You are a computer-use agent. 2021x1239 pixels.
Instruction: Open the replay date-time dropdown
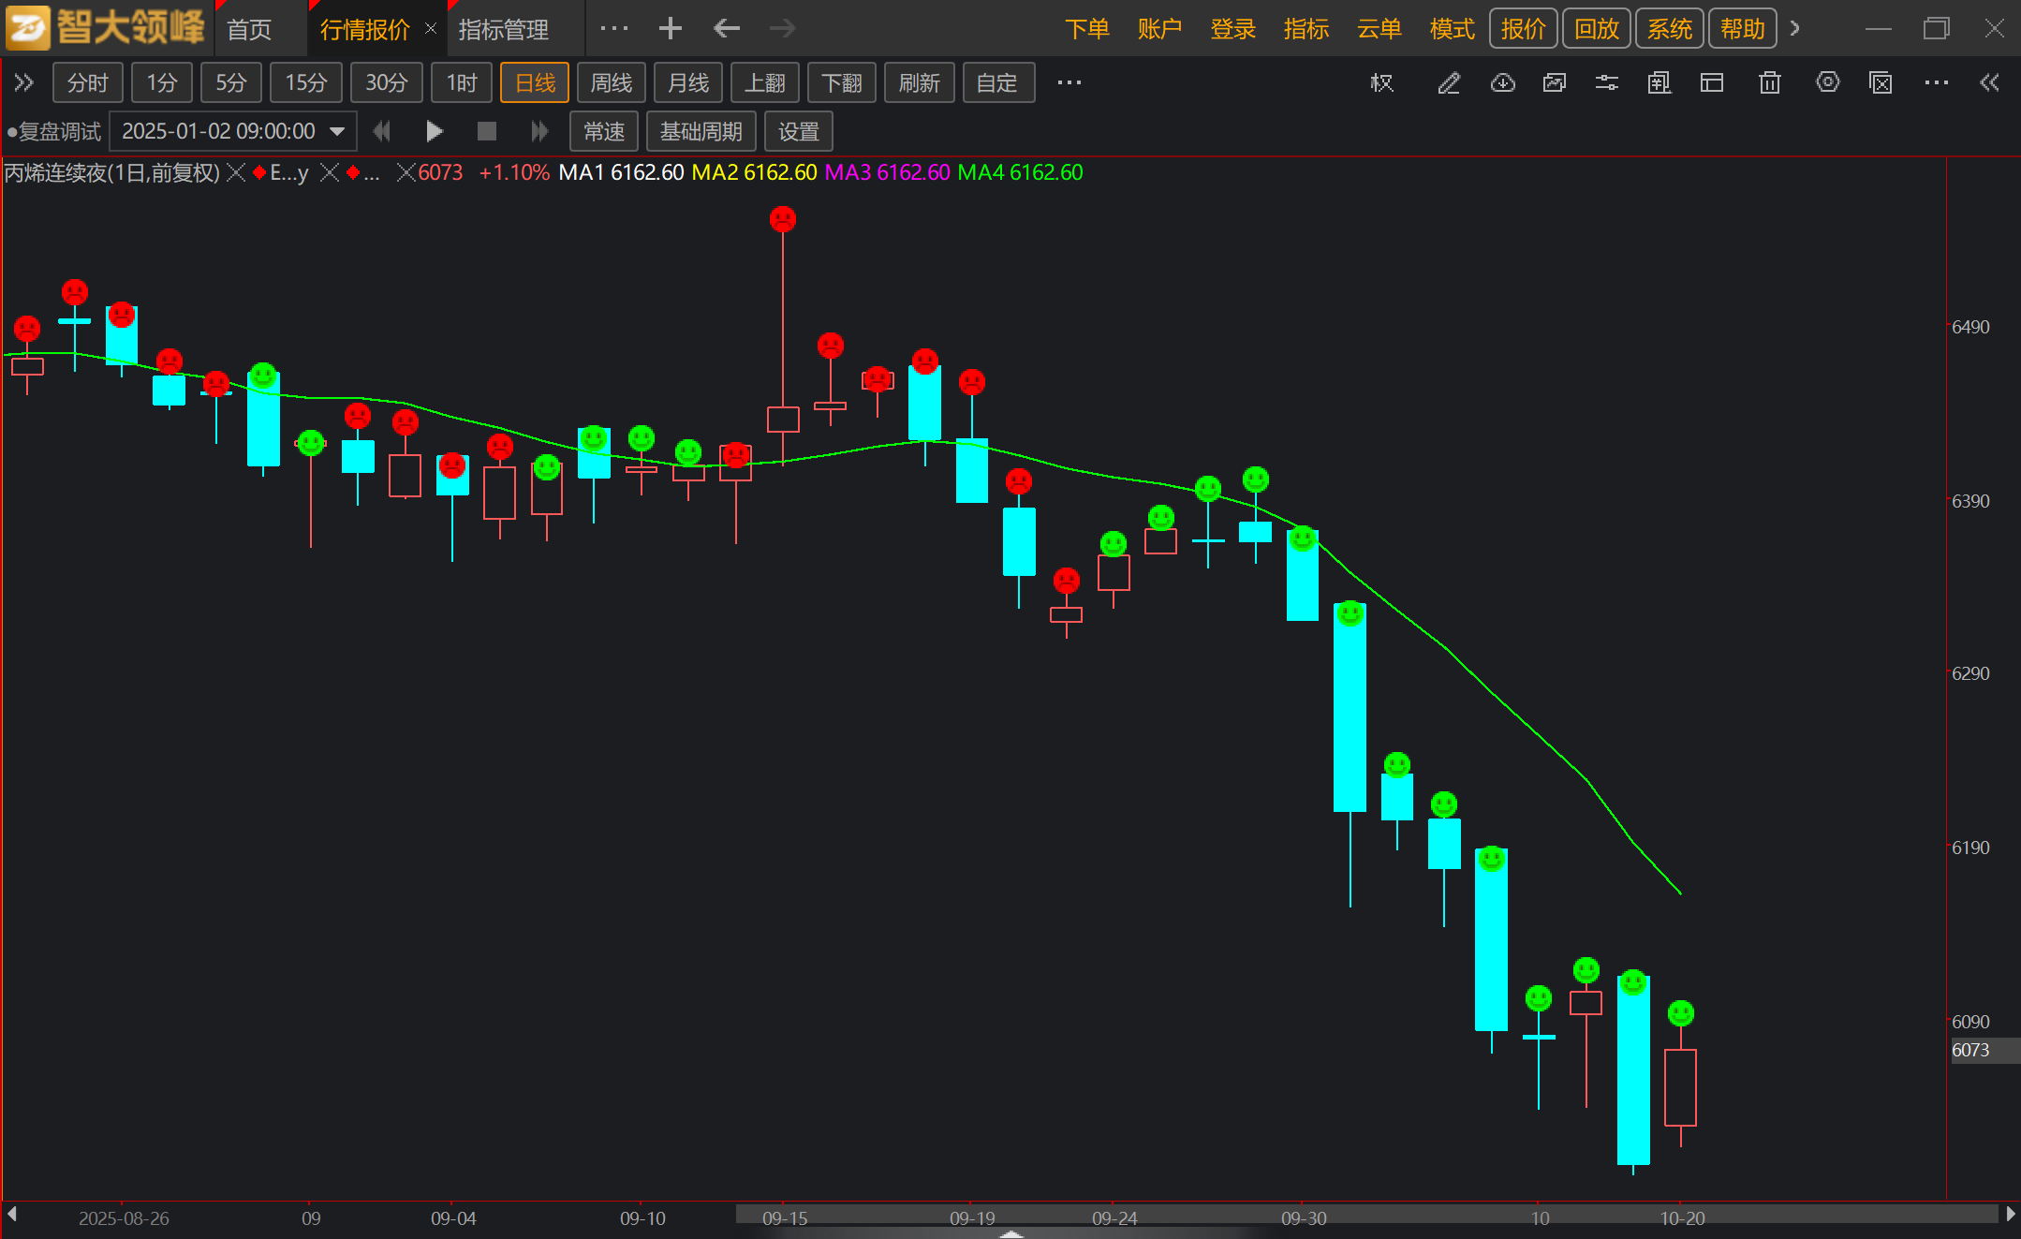337,131
